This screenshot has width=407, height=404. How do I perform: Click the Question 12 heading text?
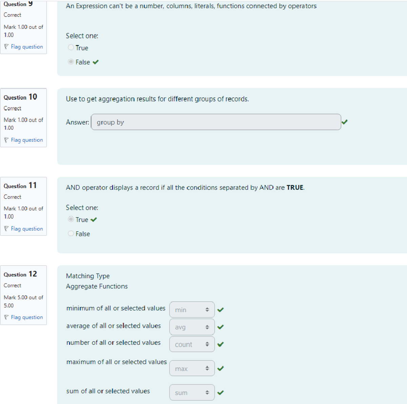tap(20, 274)
